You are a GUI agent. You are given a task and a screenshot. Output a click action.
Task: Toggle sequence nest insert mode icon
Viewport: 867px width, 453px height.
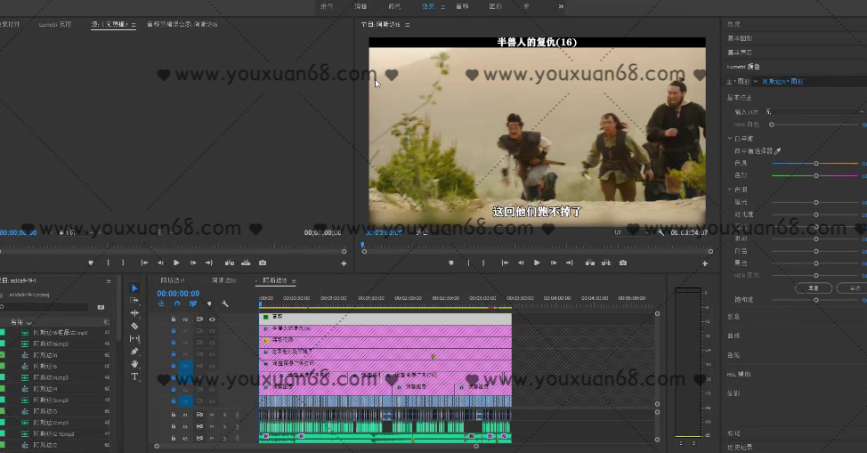tap(161, 303)
